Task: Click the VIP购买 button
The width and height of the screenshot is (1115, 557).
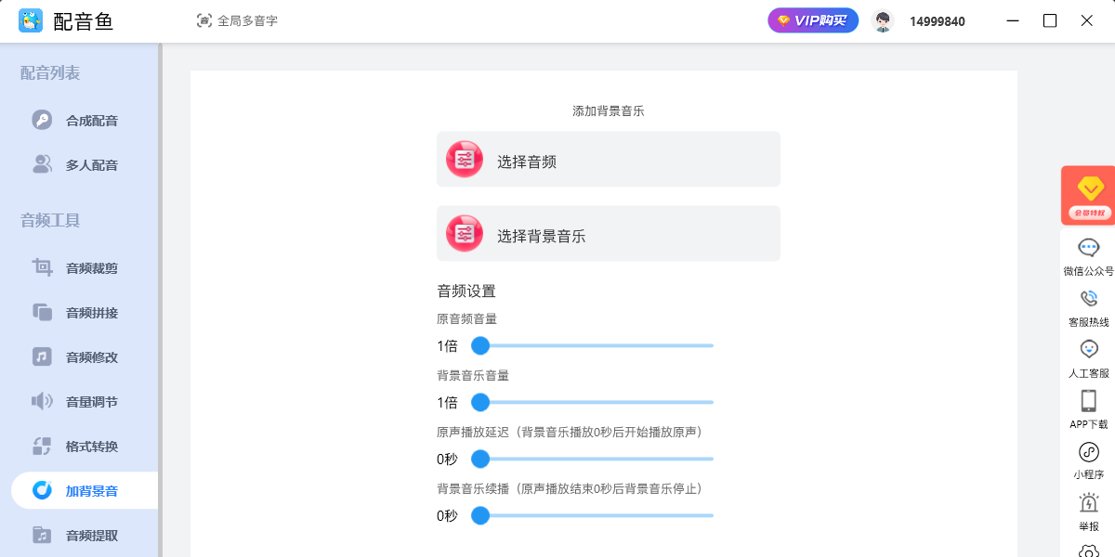Action: tap(813, 20)
